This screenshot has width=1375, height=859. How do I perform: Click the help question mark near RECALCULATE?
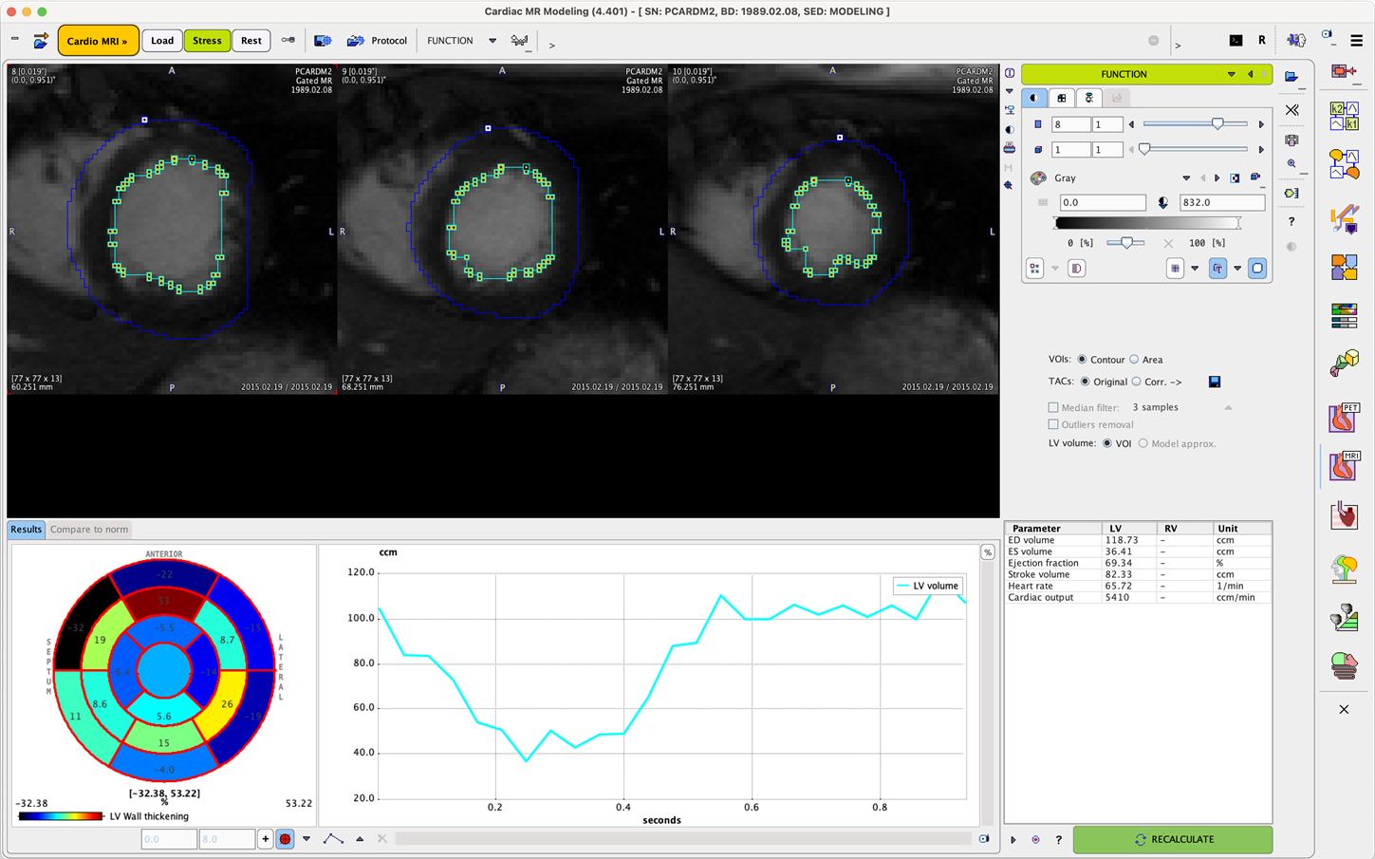click(x=1059, y=840)
